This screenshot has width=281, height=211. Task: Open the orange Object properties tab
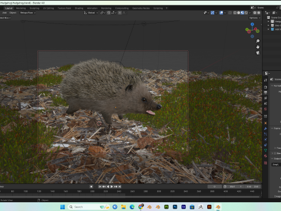click(x=265, y=123)
